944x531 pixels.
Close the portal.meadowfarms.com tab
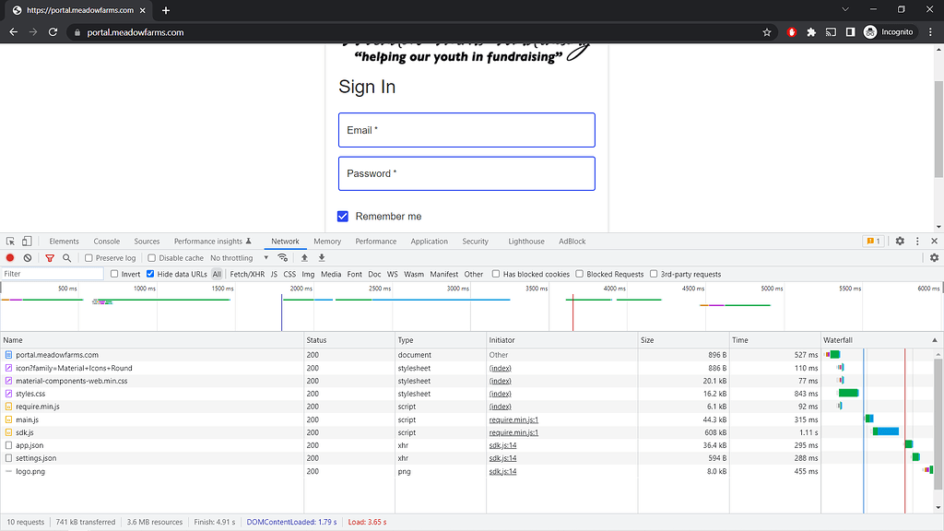[143, 10]
